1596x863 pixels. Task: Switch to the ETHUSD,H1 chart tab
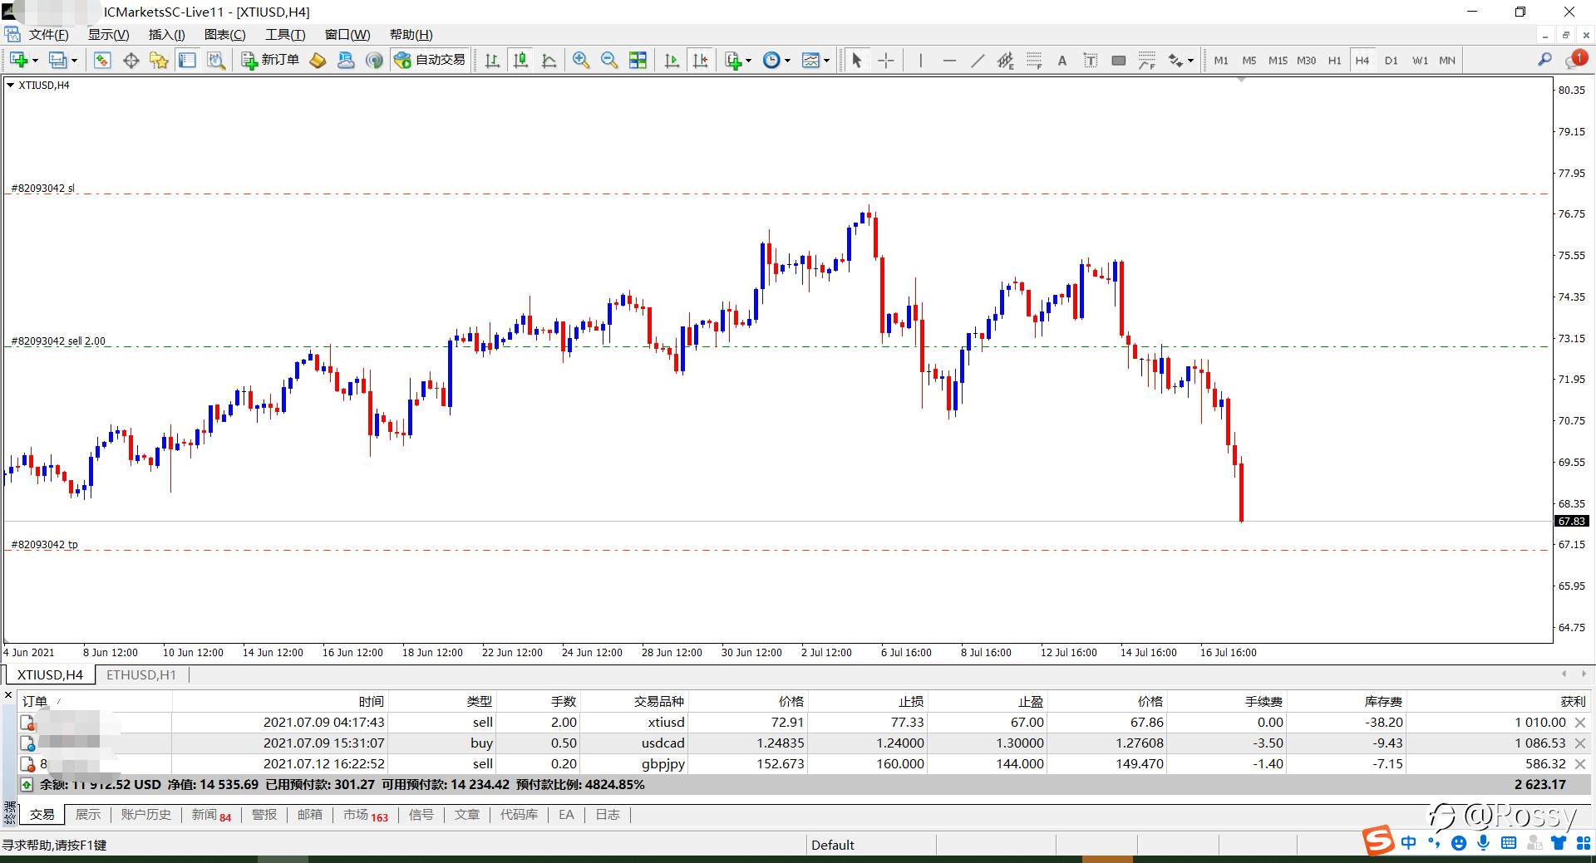(x=141, y=674)
